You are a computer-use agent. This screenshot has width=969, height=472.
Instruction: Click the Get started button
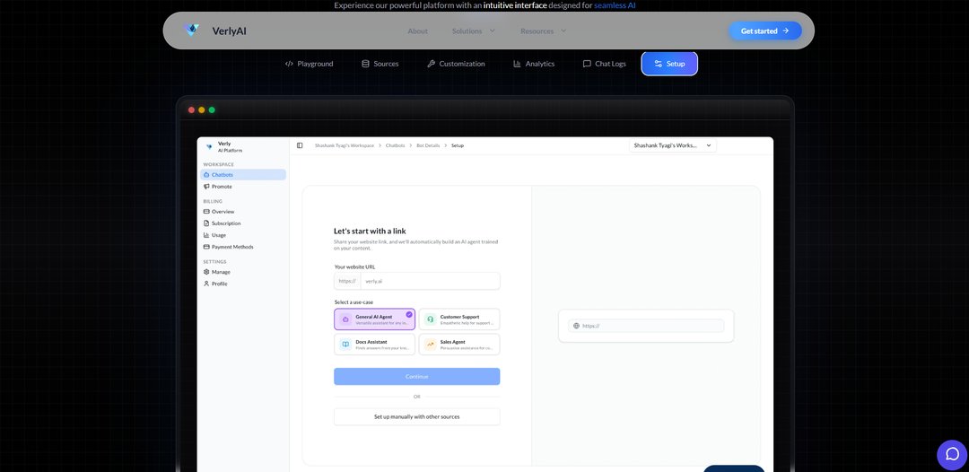click(764, 31)
